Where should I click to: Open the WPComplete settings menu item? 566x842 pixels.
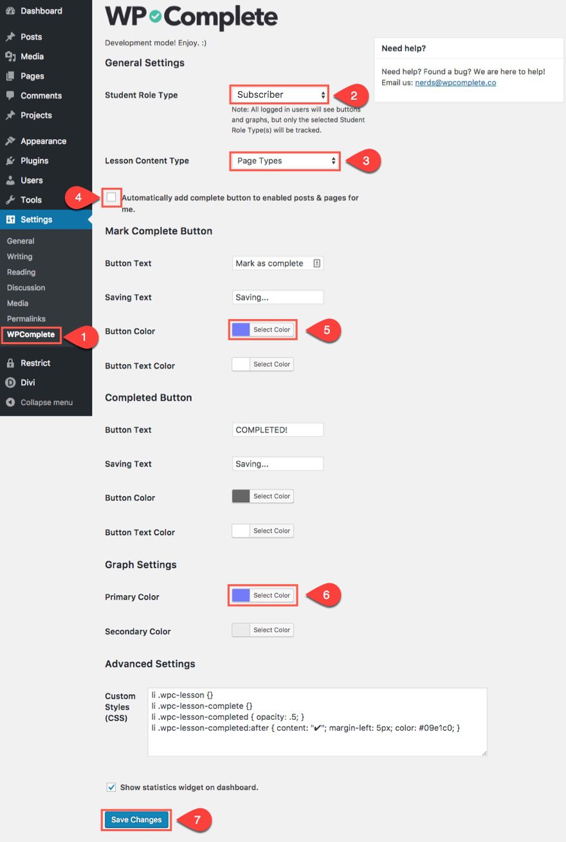pos(30,334)
